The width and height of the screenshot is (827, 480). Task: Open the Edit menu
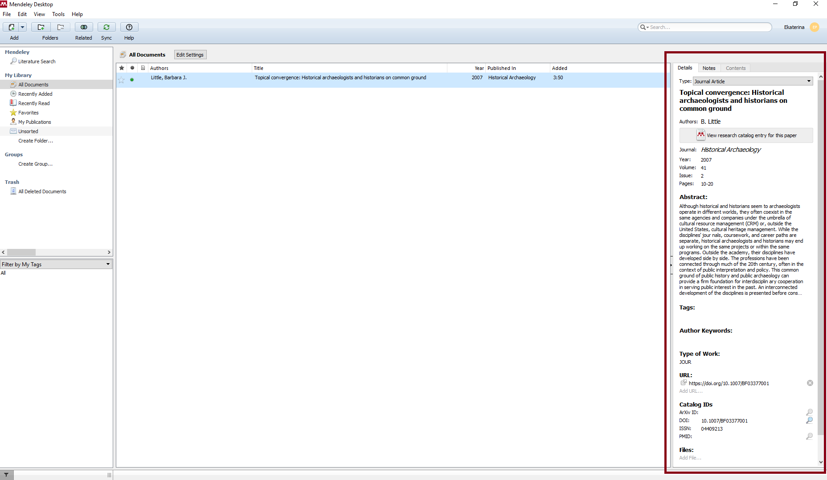pos(22,14)
